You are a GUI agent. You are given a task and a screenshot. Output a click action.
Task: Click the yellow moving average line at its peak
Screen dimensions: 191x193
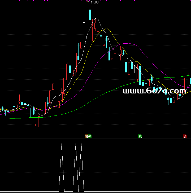pos(106,28)
